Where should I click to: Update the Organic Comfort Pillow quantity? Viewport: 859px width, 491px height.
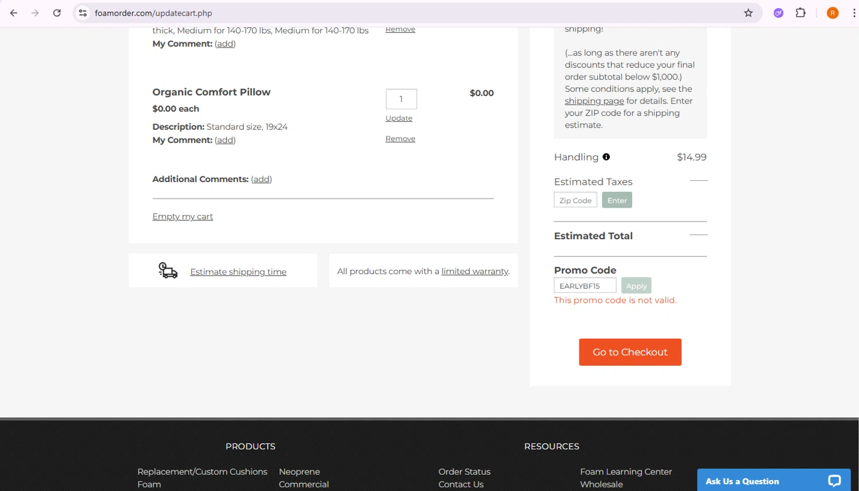pos(399,118)
